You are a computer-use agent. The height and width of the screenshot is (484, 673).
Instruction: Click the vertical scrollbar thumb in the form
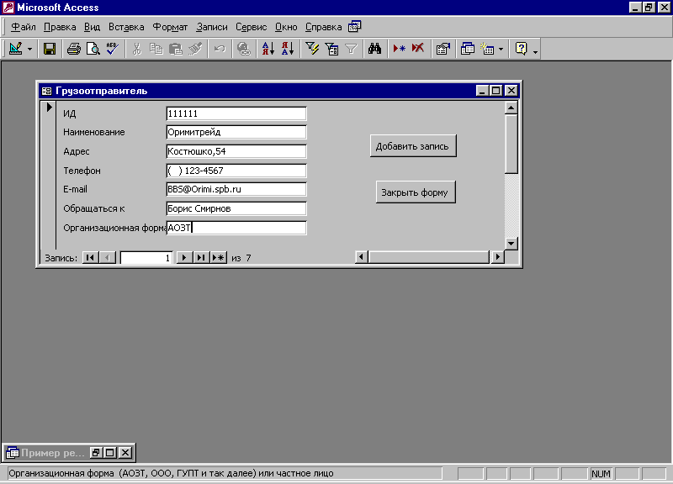[x=511, y=144]
